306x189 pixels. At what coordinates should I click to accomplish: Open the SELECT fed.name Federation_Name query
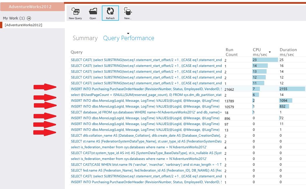(146, 171)
